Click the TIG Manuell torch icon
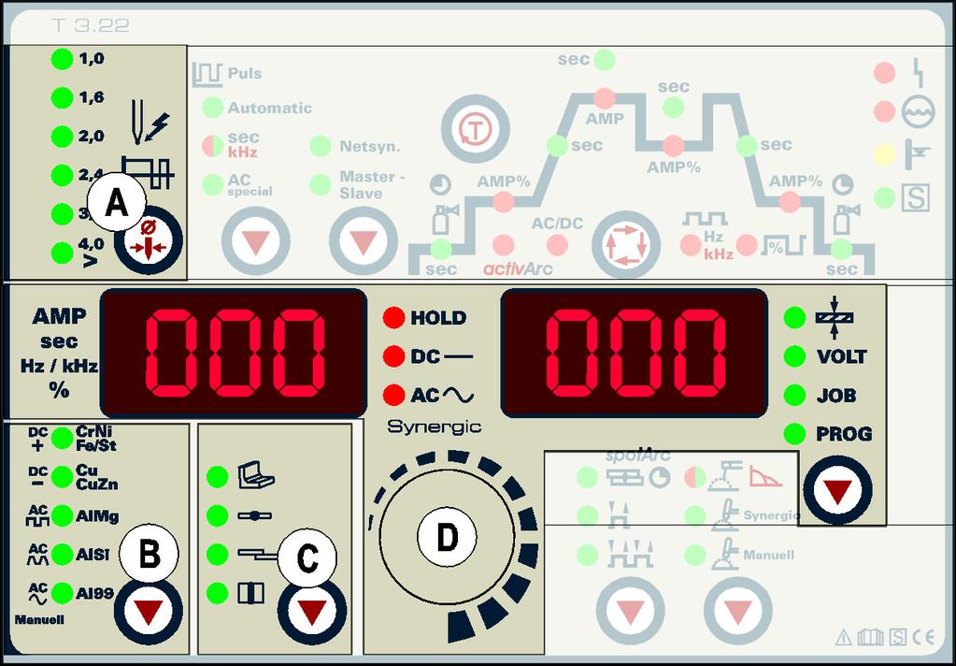The height and width of the screenshot is (666, 956). coord(724,555)
